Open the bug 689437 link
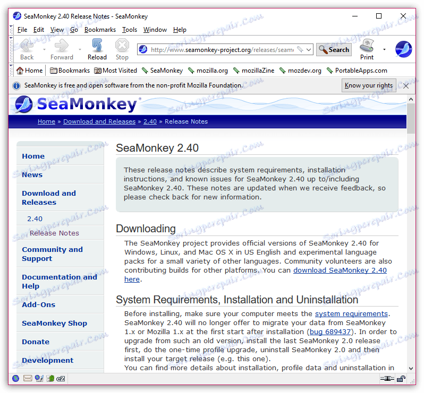Screen dimensions: 424x393 click(330, 331)
